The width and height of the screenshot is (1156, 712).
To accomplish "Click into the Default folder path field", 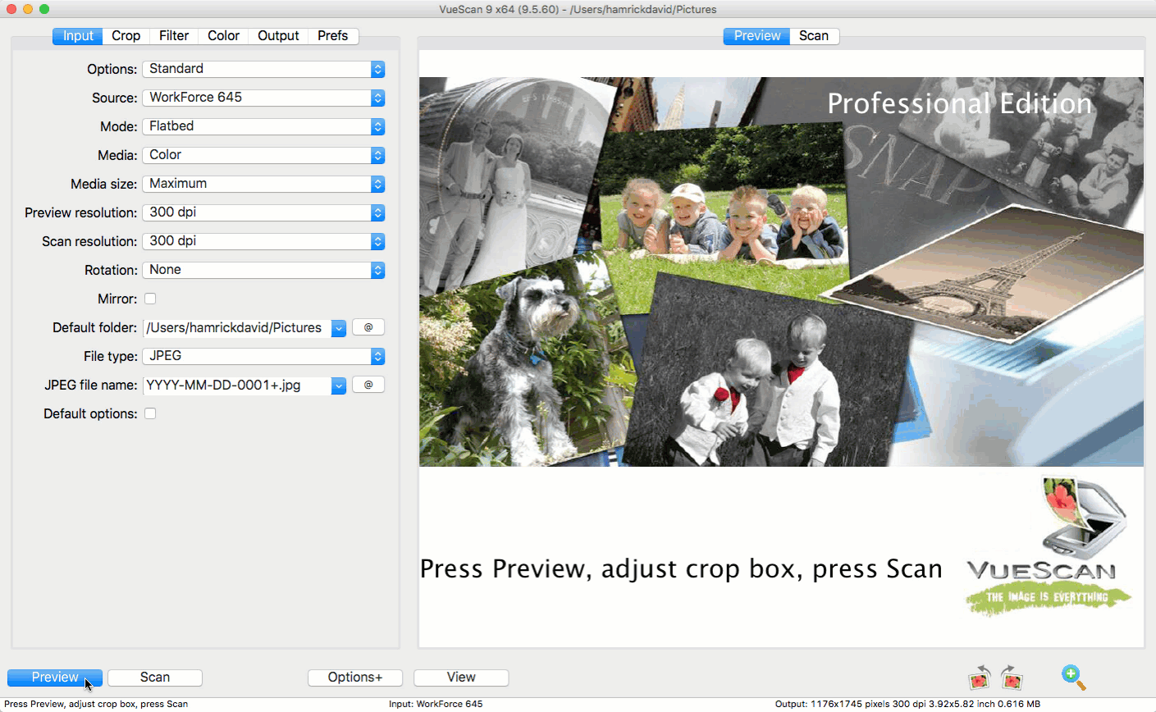I will (236, 328).
